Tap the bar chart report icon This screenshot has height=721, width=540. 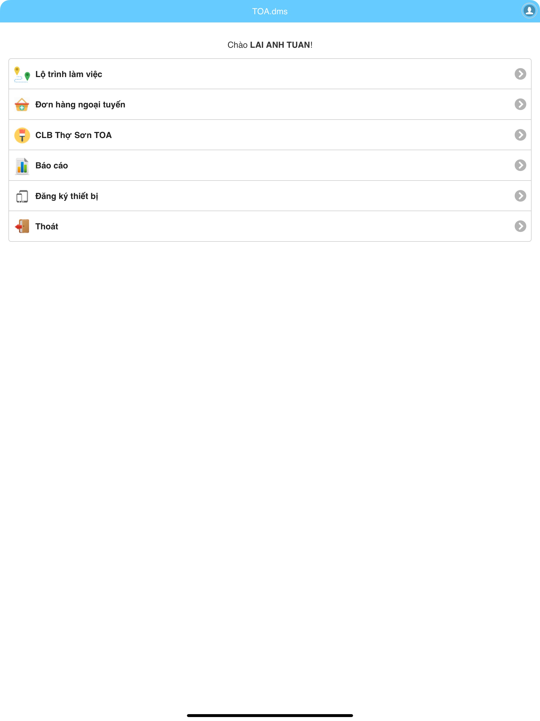pos(22,166)
